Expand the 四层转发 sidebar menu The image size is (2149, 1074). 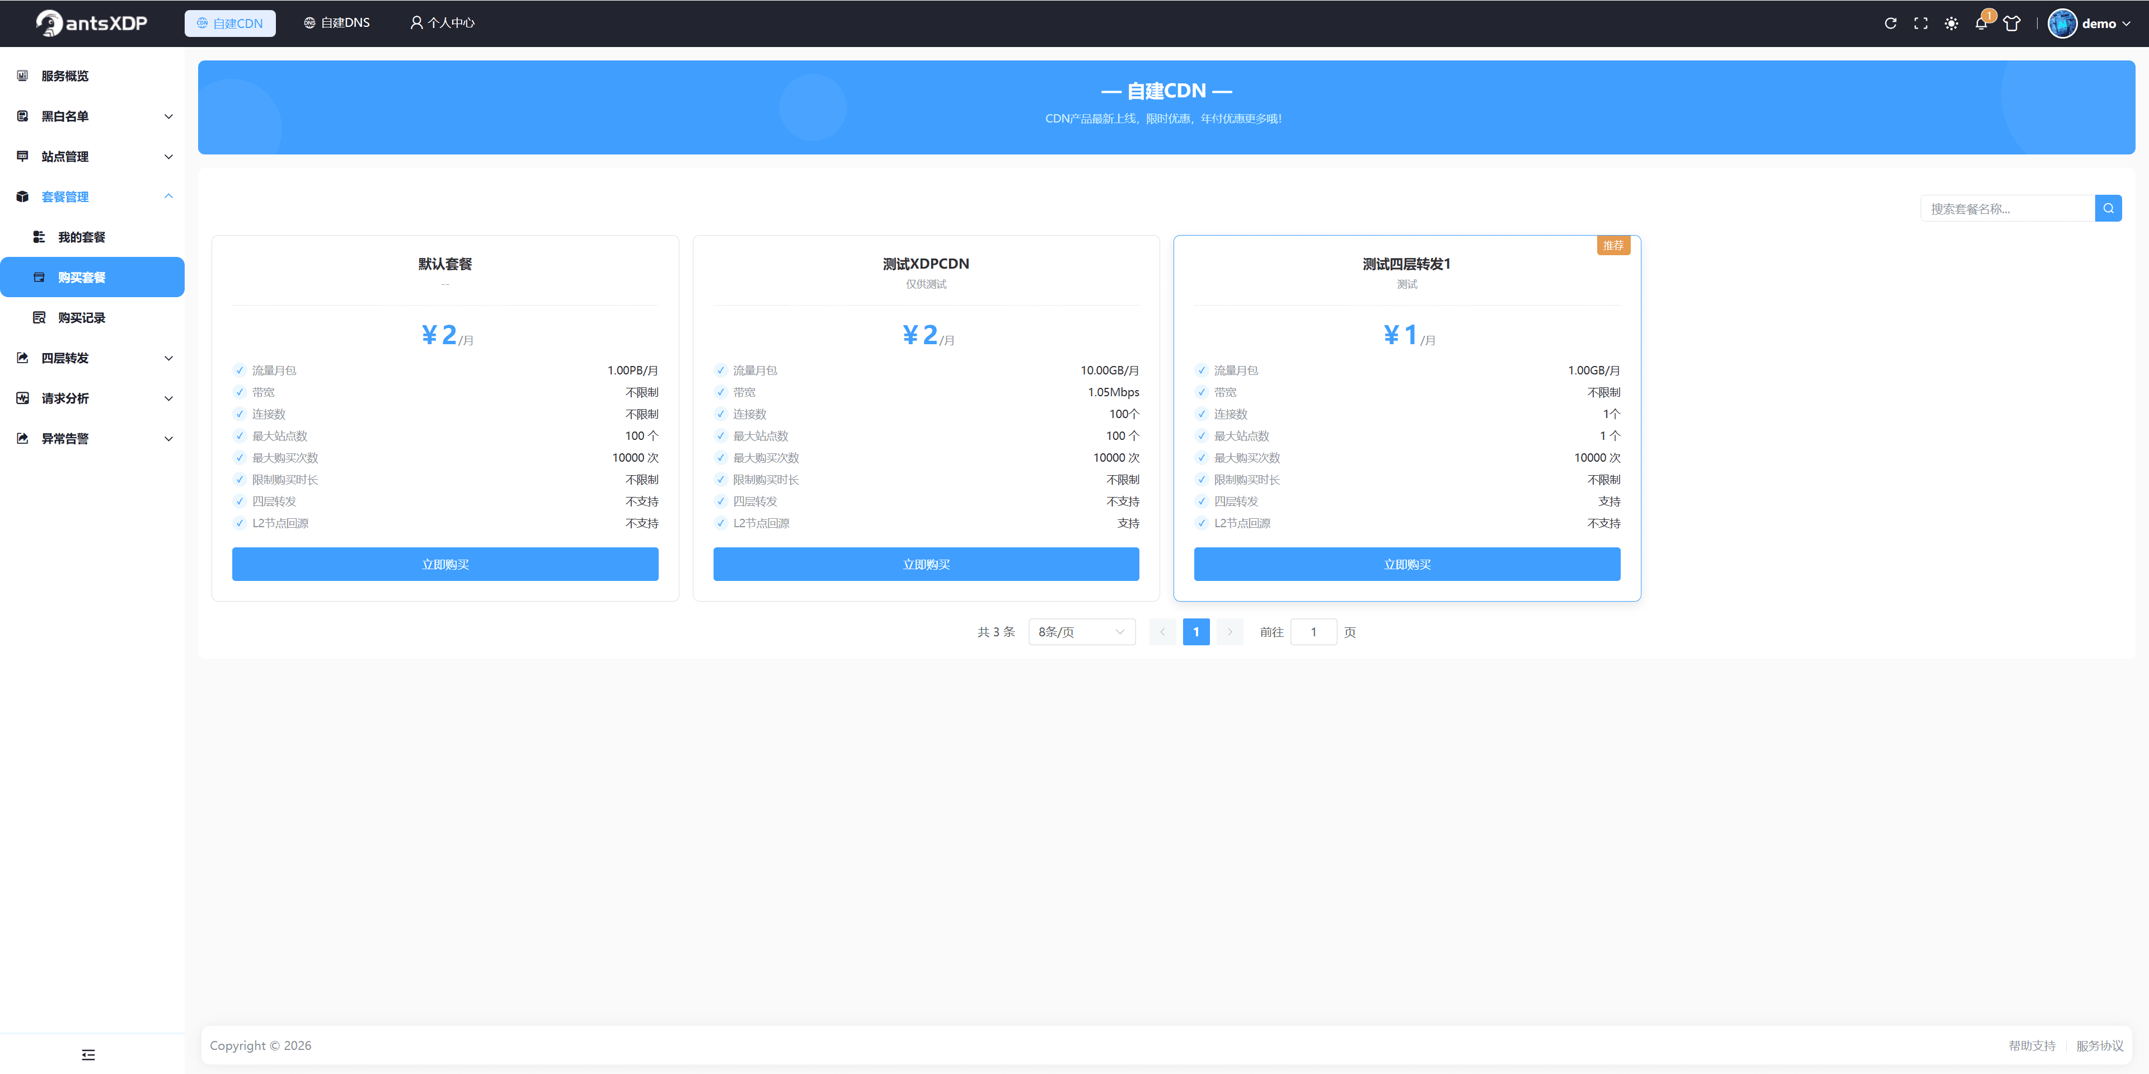tap(92, 358)
